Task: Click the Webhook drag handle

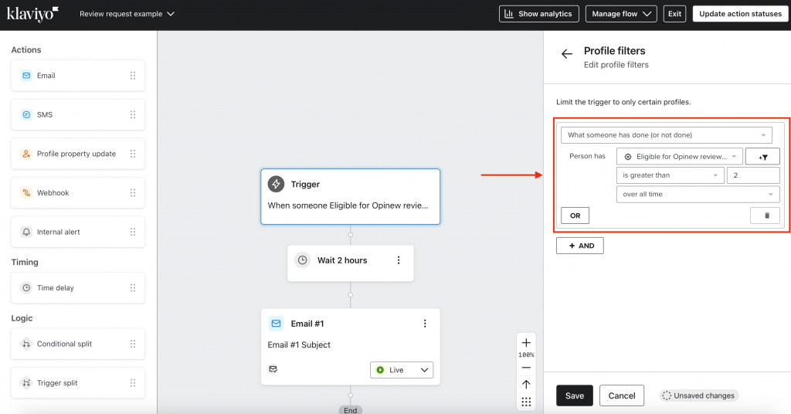Action: pyautogui.click(x=133, y=192)
